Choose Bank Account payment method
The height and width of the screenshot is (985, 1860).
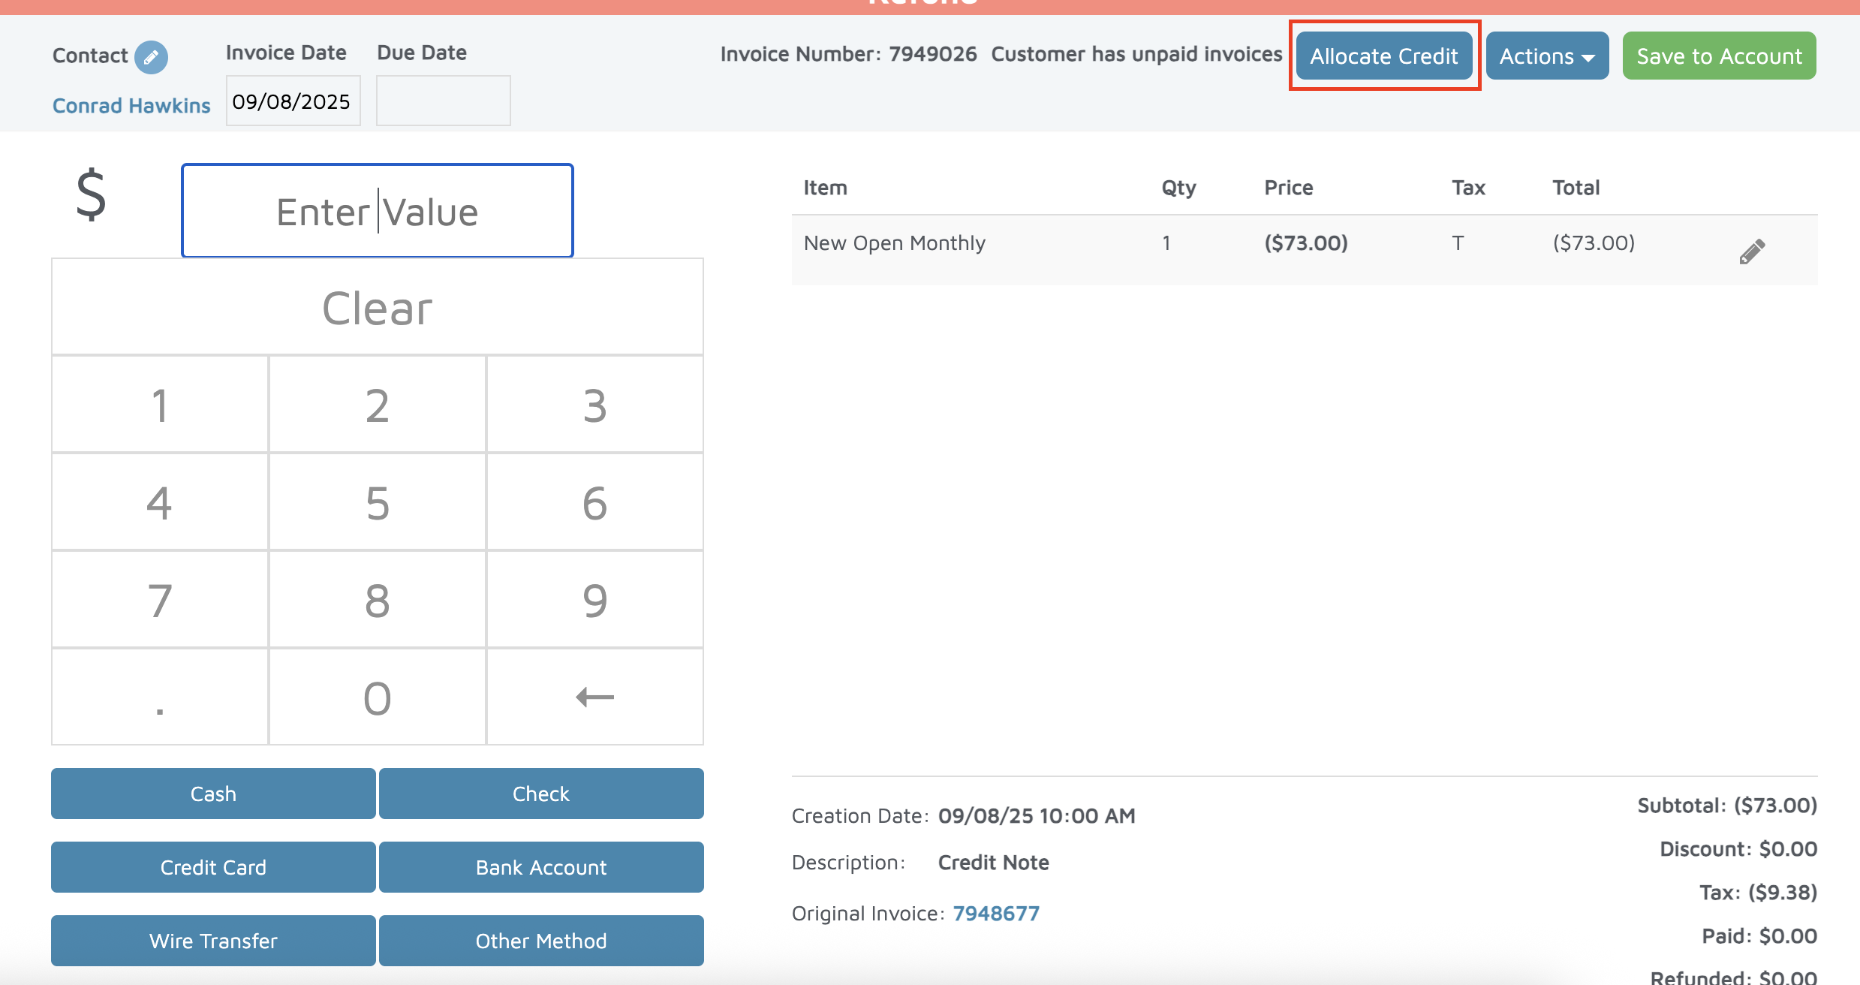click(540, 867)
